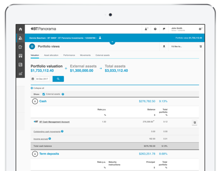220x171 pixels.
Task: Click the help question mark in header
Action: coord(155,29)
